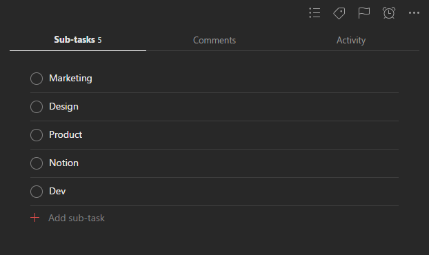Click the Add sub-task text

77,218
